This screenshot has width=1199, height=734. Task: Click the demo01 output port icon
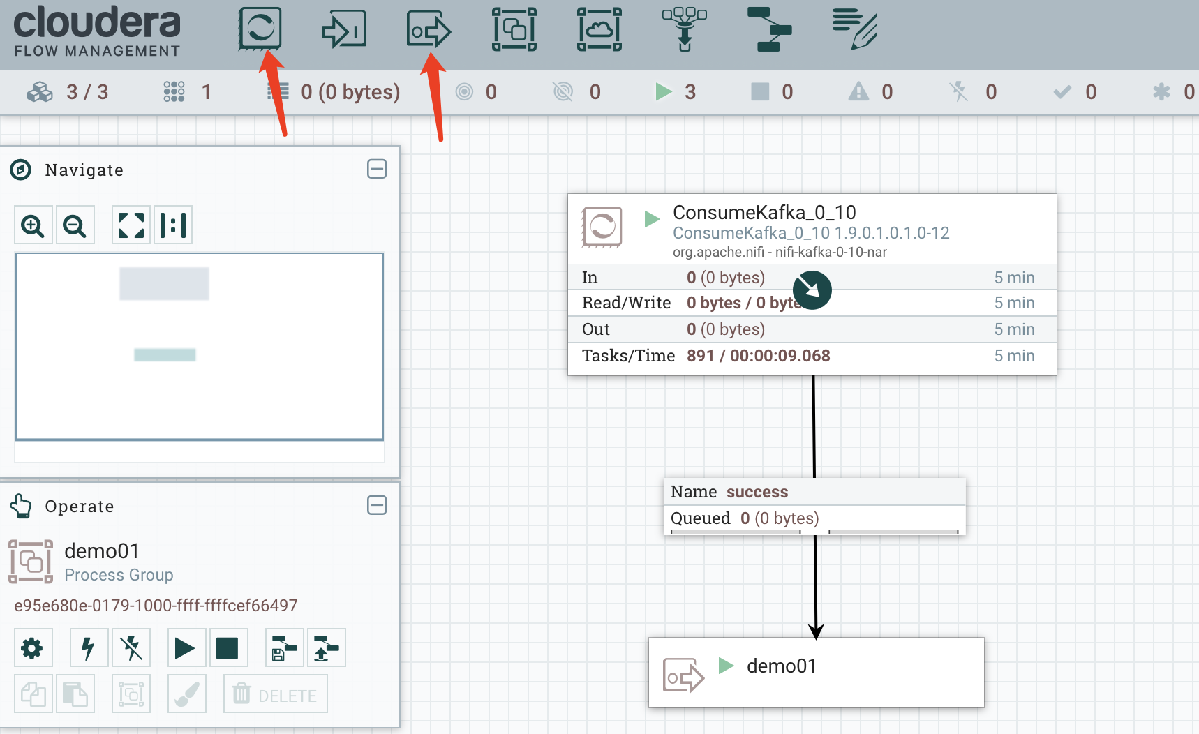pos(683,675)
